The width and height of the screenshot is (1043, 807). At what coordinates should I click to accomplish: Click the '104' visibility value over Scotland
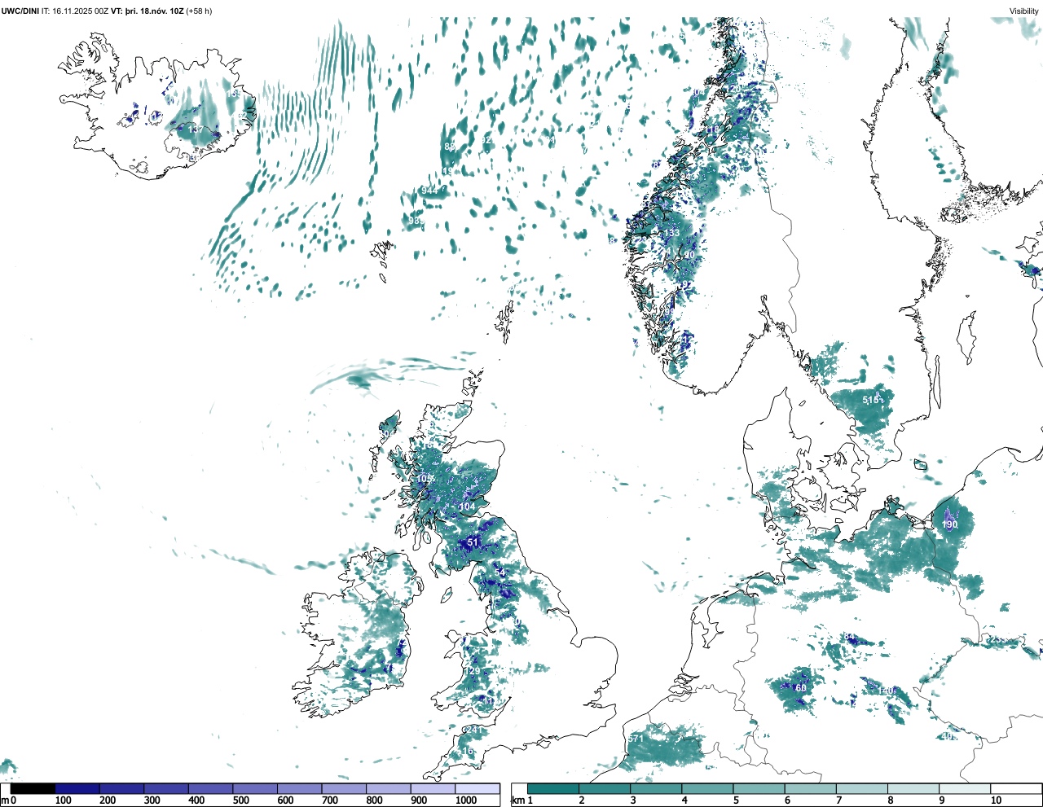coord(467,507)
